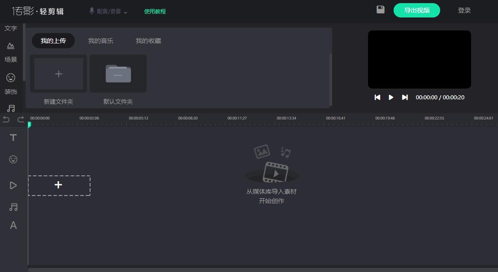The width and height of the screenshot is (498, 272).
Task: Select the A subtitle track tool
Action: click(13, 225)
